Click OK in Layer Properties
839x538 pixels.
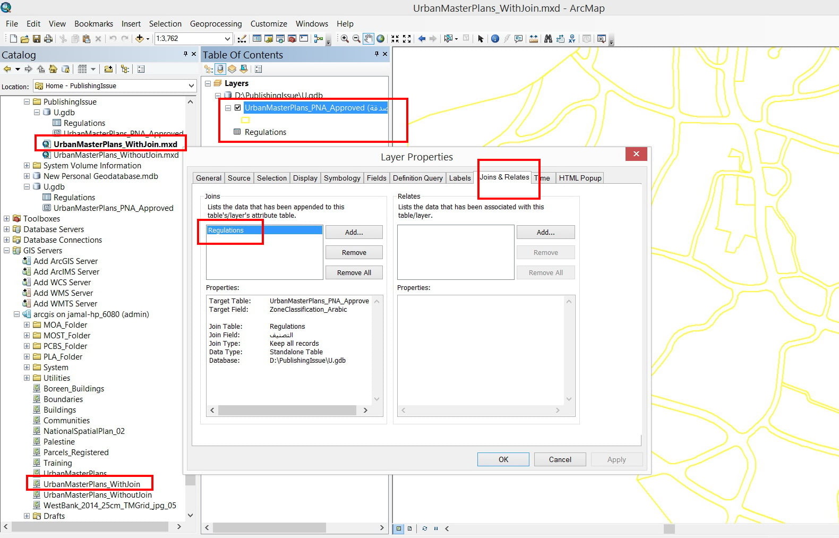point(503,459)
